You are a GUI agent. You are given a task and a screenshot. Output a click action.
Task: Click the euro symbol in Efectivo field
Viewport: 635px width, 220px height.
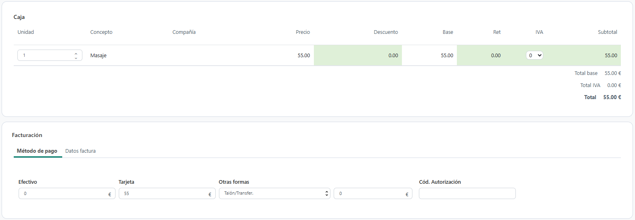[109, 194]
